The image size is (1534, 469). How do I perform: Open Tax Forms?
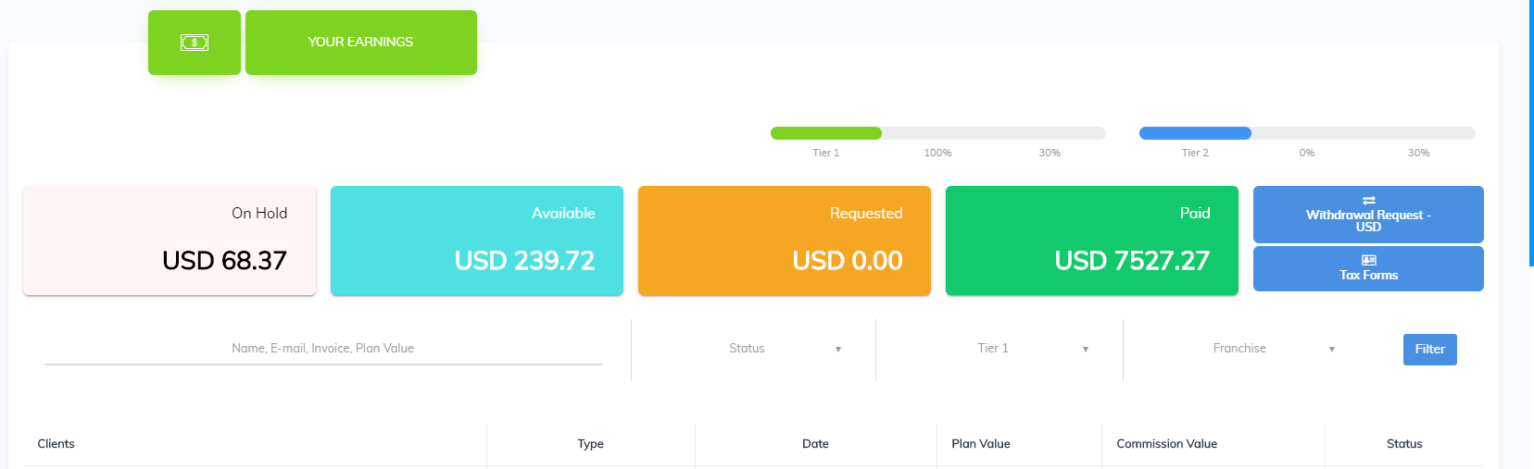coord(1368,275)
